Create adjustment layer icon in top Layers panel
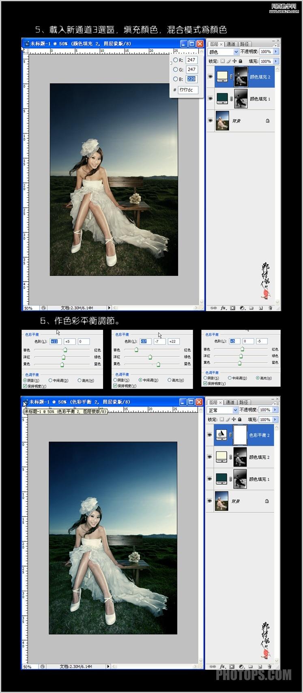Image resolution: width=303 pixels, height=693 pixels. click(242, 308)
